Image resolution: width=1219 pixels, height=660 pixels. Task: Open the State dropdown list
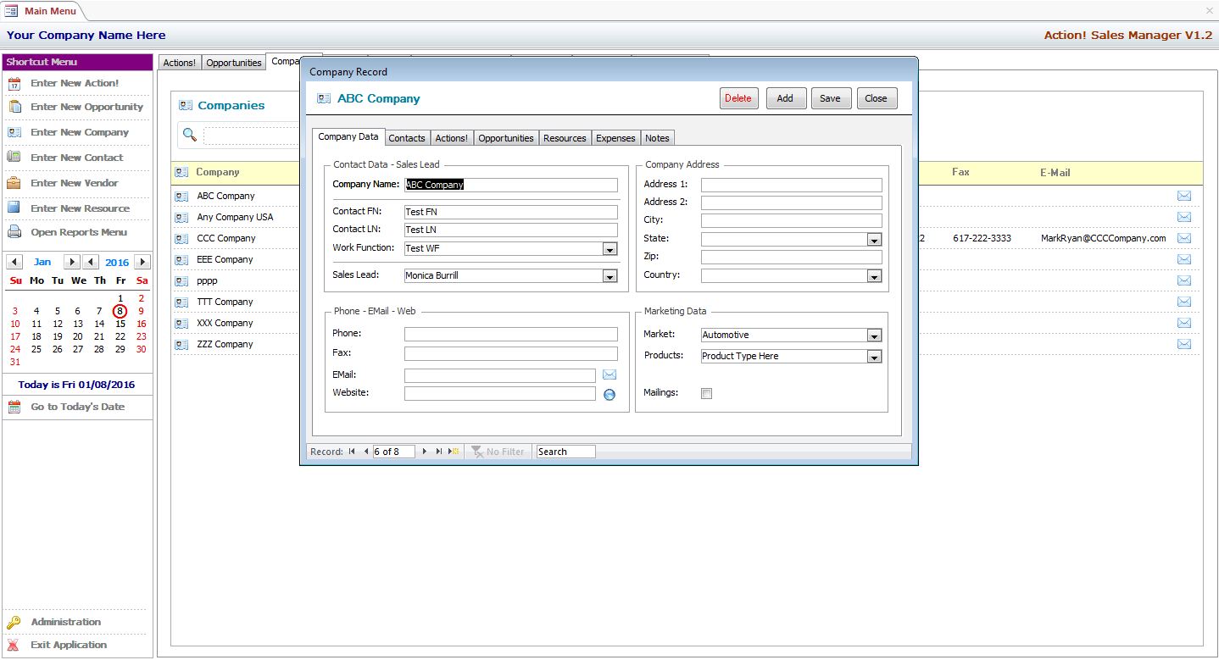874,240
